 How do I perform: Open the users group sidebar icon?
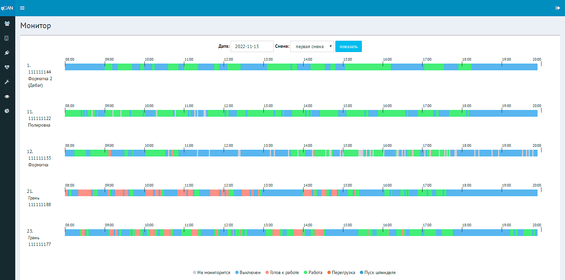click(x=7, y=24)
